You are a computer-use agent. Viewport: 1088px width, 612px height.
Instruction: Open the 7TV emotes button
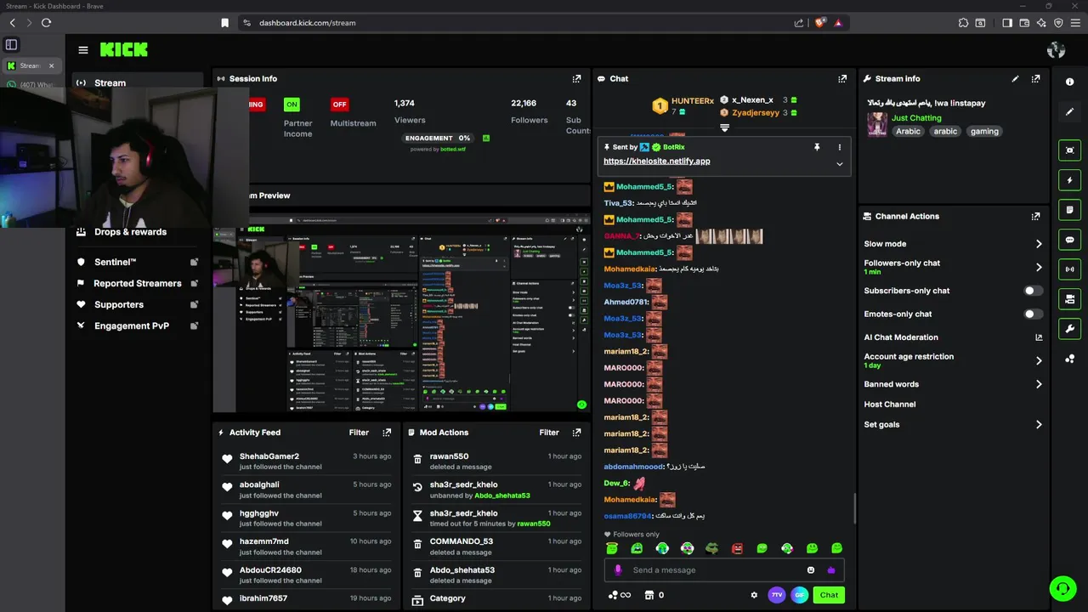coord(777,595)
